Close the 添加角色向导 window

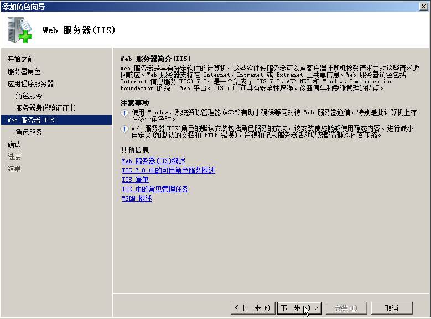424,6
